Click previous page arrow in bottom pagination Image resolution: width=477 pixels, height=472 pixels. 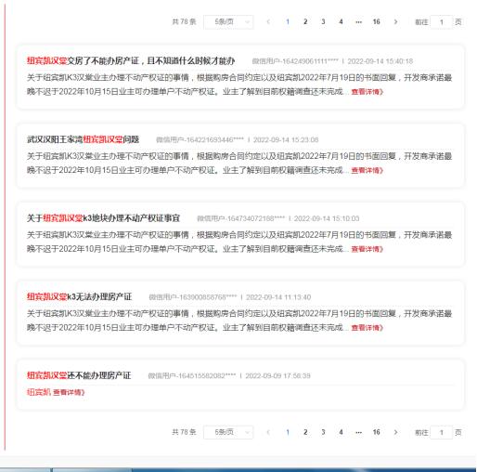(268, 432)
